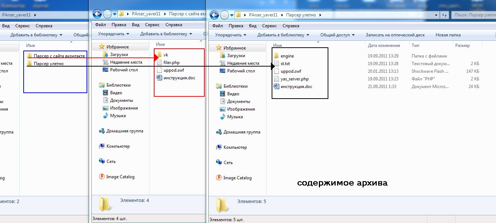Screen dimensions: 496x223
Task: Open Правка menu in right window
Action: pyautogui.click(x=236, y=26)
